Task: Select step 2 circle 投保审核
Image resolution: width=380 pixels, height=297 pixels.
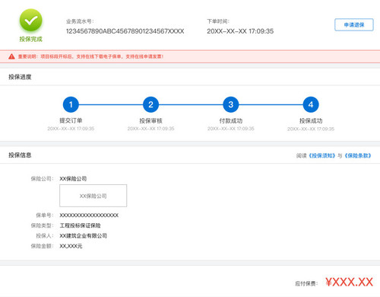Action: click(x=150, y=104)
